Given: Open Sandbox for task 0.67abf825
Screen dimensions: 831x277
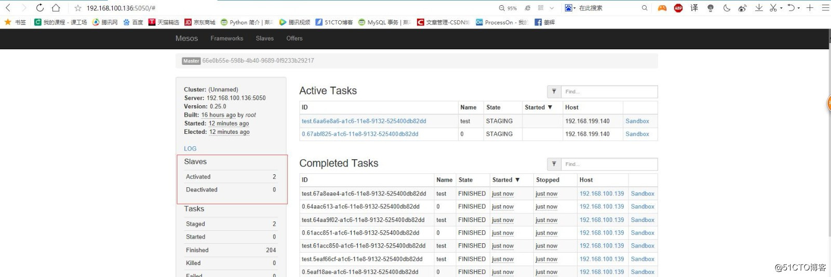Looking at the screenshot, I should click(x=637, y=134).
